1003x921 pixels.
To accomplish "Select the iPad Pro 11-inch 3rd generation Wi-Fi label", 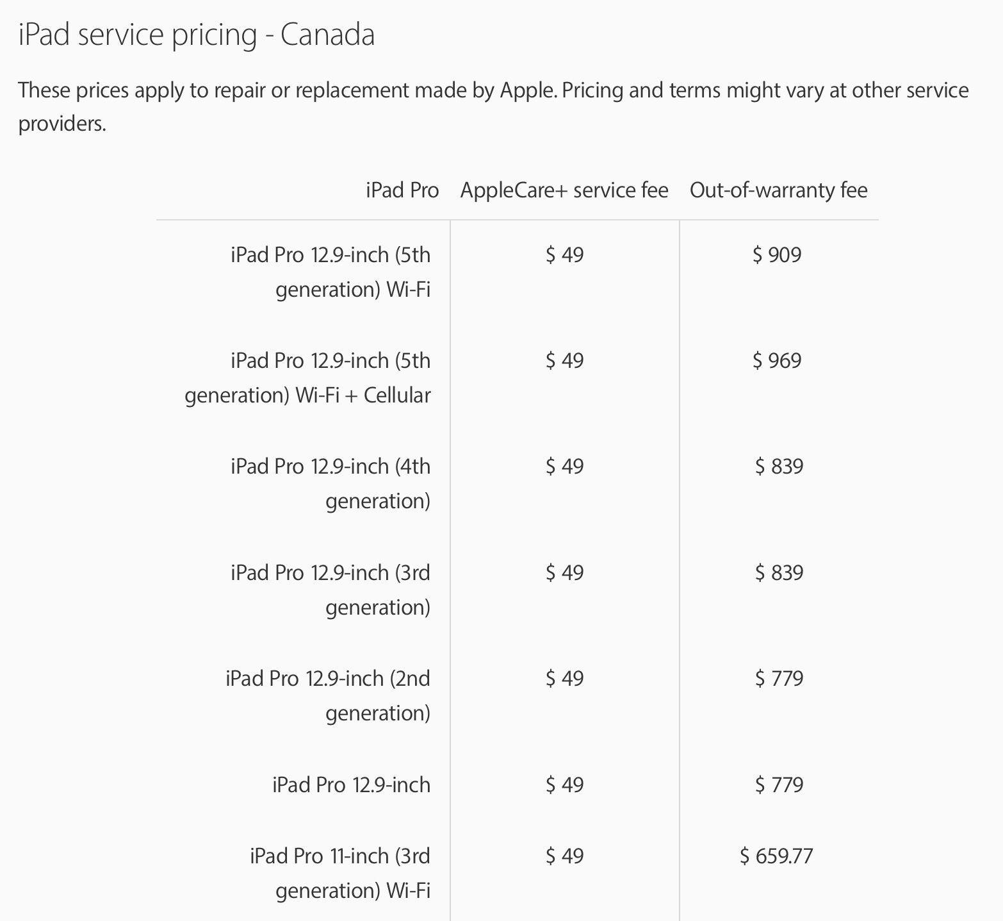I will [340, 873].
